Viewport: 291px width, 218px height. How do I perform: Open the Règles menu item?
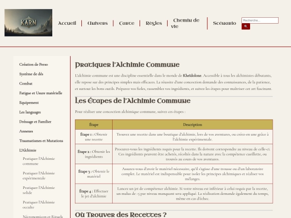click(154, 23)
